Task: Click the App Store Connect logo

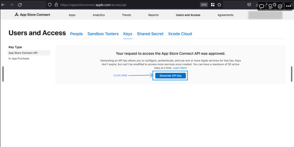Action: (x=32, y=14)
